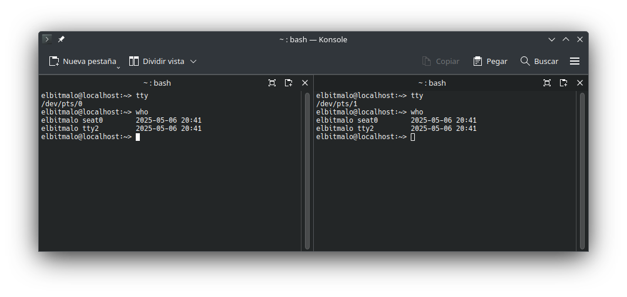Close the right split terminal pane

click(x=580, y=83)
